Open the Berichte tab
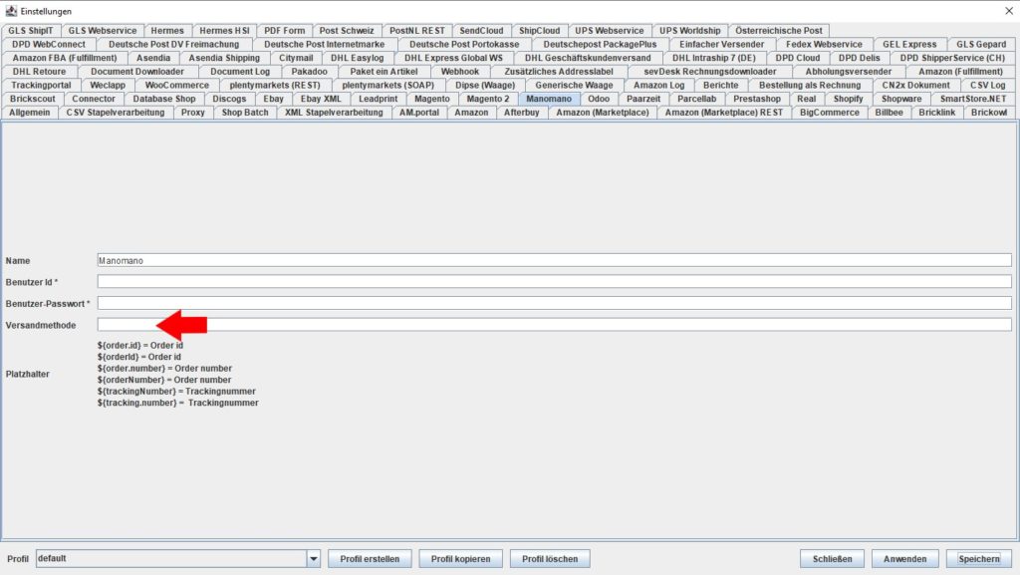 pos(721,86)
